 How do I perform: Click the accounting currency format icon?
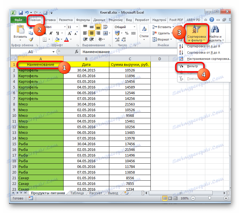click(x=117, y=33)
